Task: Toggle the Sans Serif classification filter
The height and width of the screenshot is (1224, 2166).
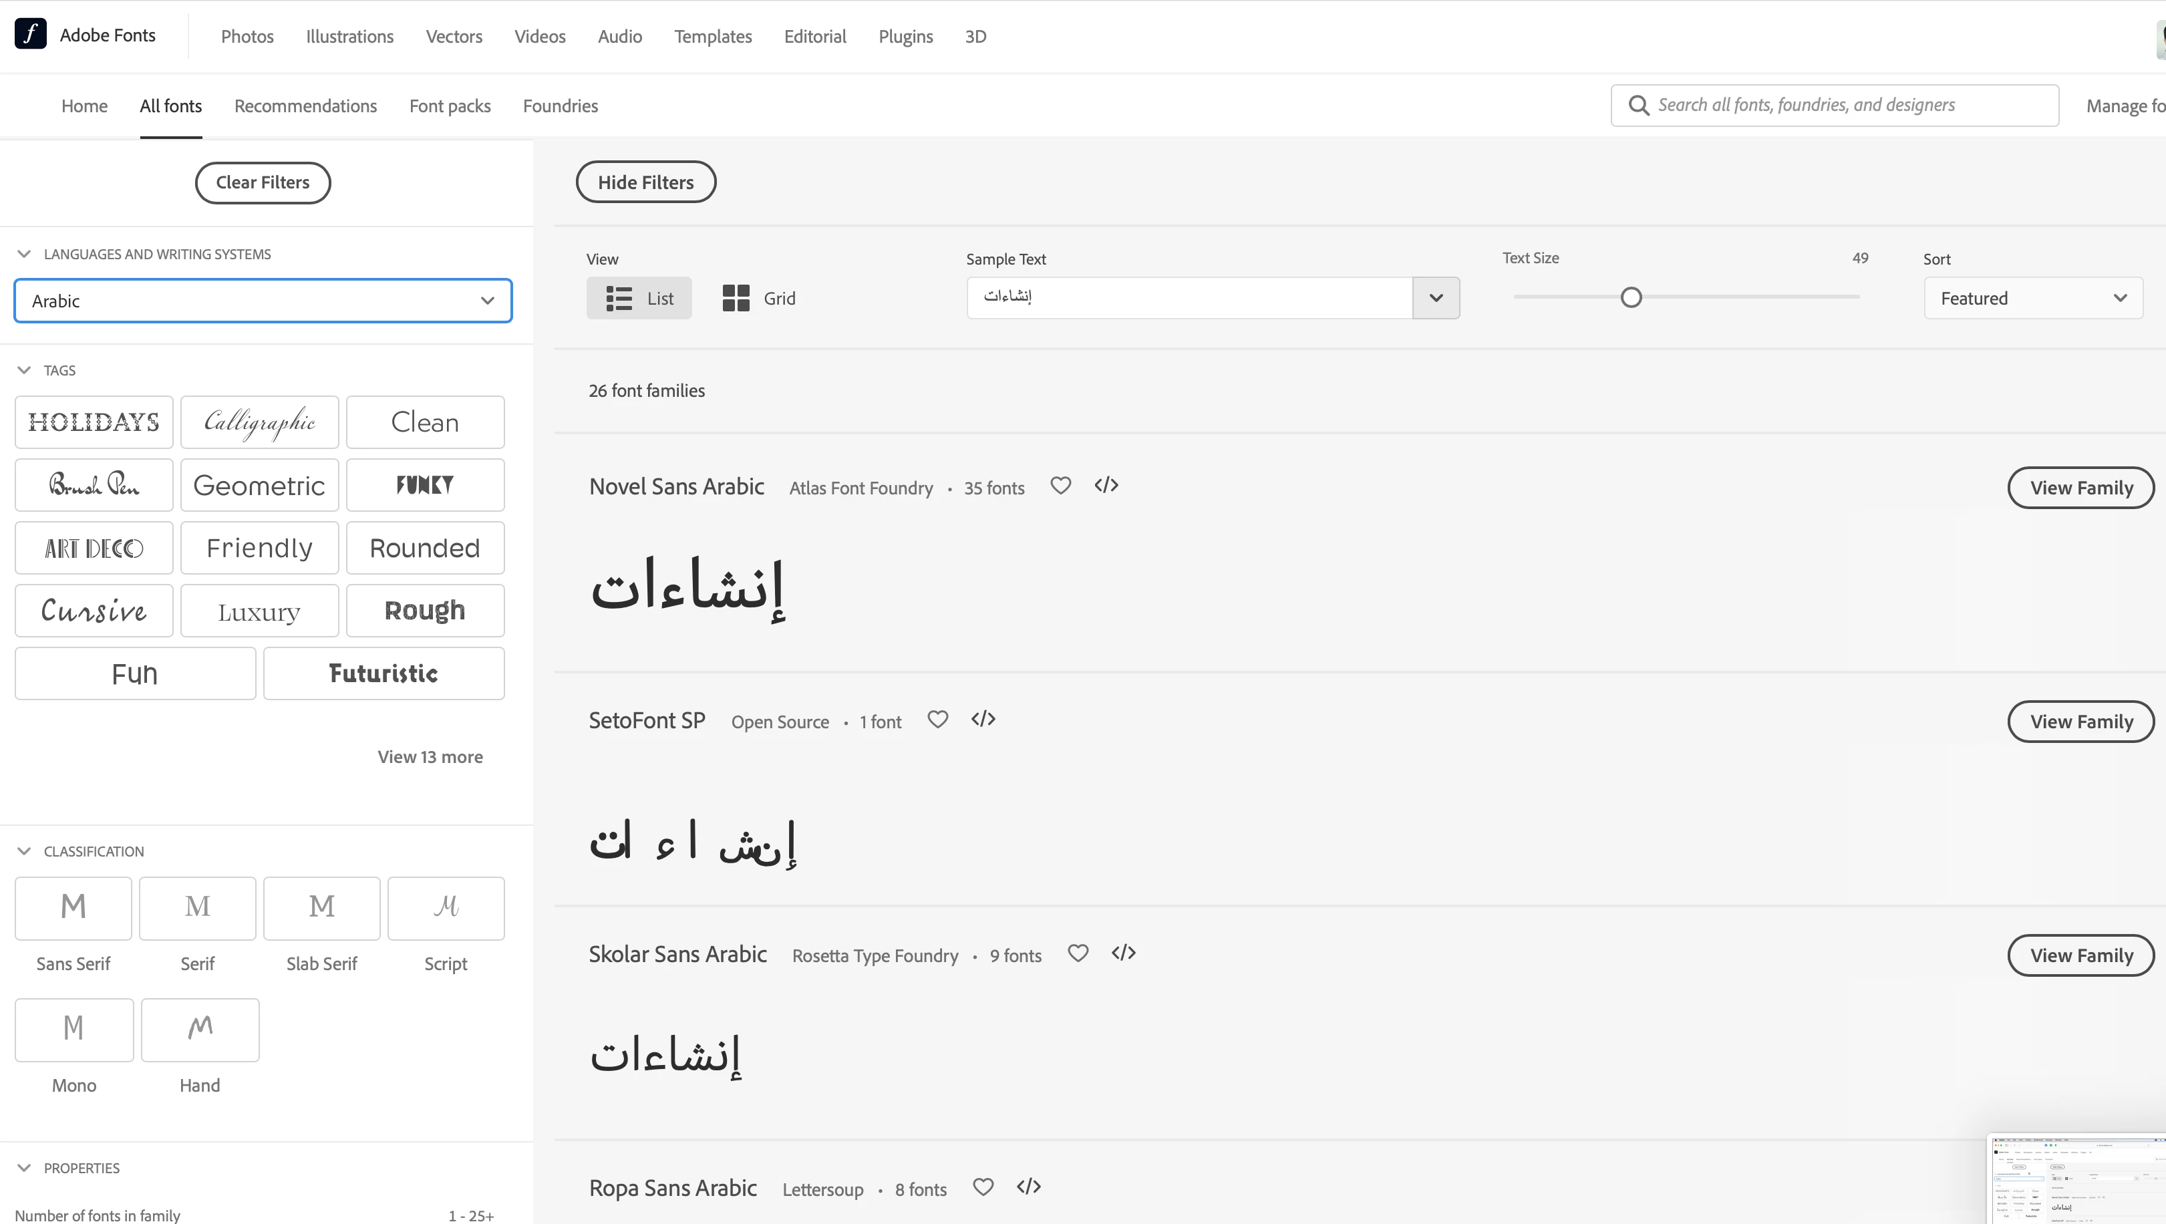Action: point(73,909)
